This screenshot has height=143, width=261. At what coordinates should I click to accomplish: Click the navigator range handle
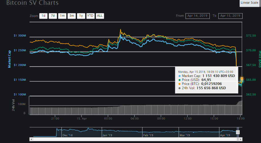click(x=238, y=132)
